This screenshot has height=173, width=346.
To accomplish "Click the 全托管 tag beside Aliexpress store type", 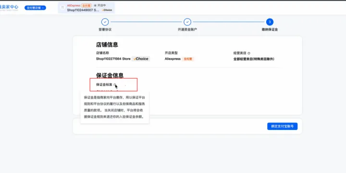I will [x=188, y=59].
